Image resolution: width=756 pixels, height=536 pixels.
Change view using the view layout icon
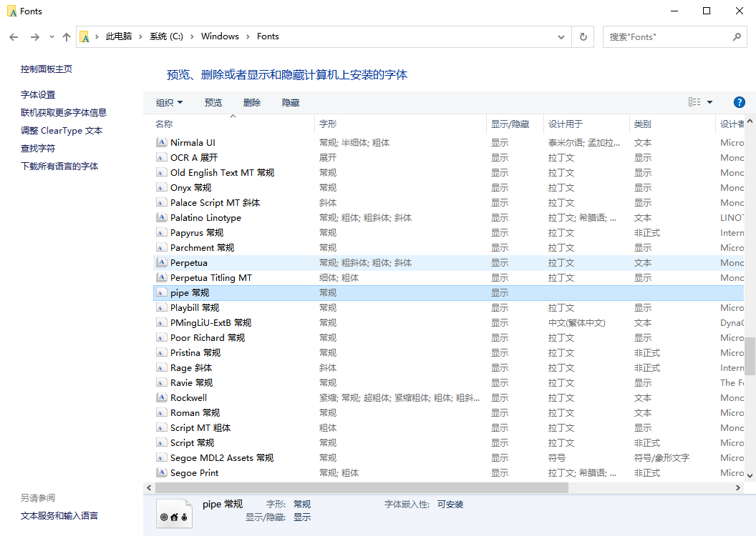(694, 102)
